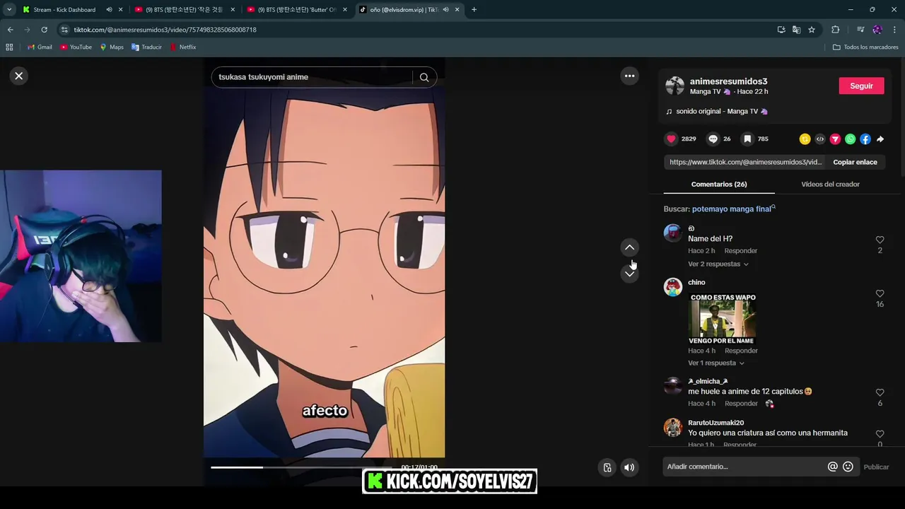Get embed code with the </> icon
Screen dimensions: 905x509
pos(820,139)
